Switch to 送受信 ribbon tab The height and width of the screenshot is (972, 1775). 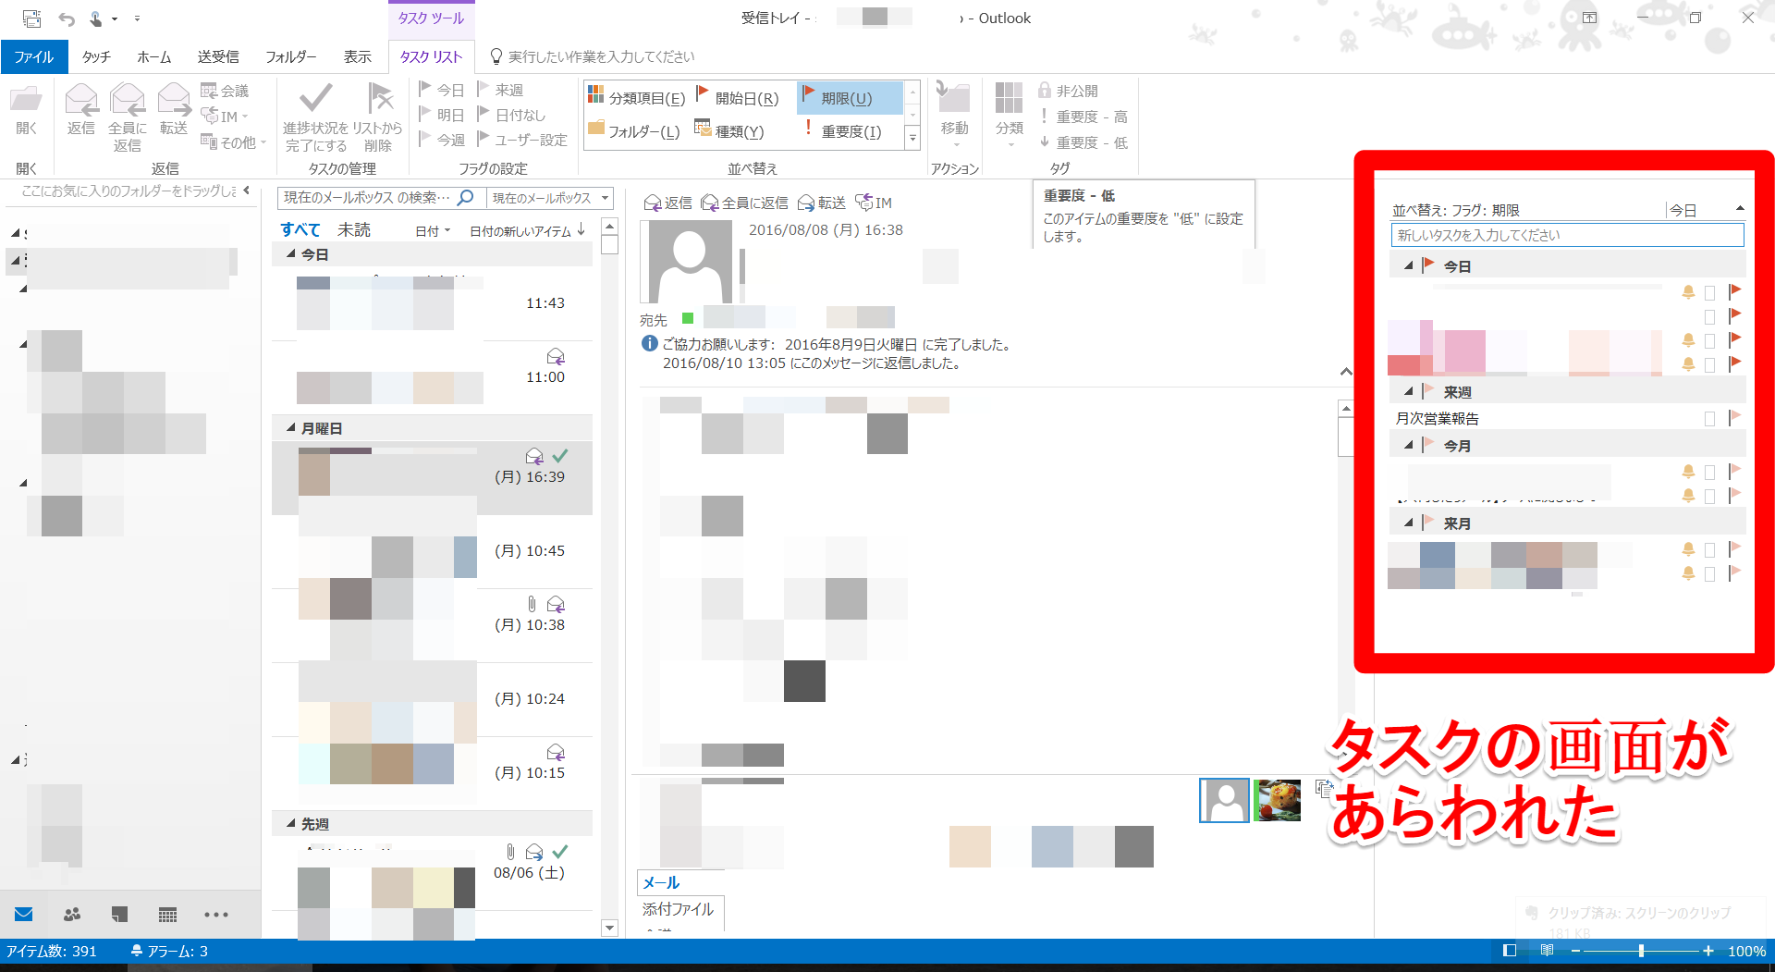coord(218,57)
